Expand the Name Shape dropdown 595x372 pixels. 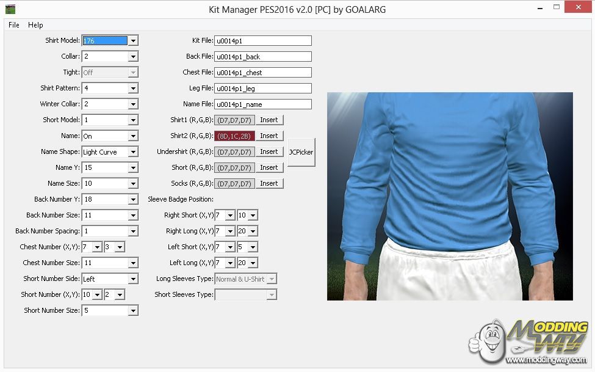(133, 152)
